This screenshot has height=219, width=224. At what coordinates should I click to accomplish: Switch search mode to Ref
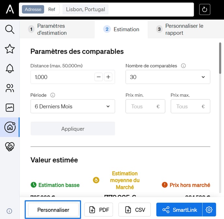tap(52, 9)
